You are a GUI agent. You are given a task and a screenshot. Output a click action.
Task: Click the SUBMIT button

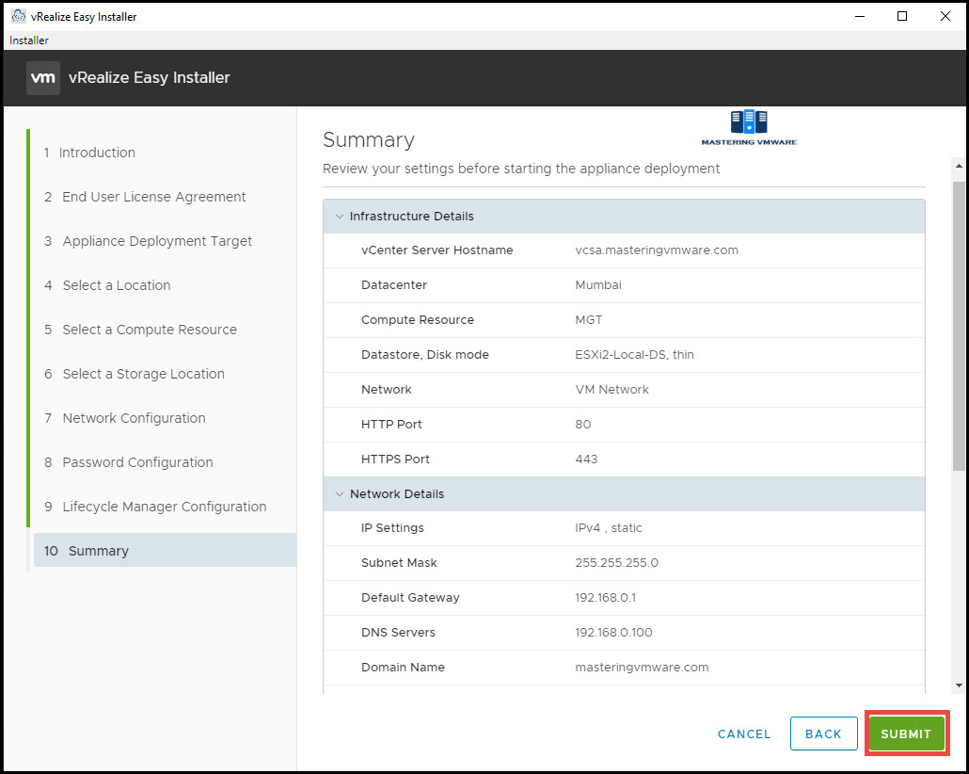pyautogui.click(x=905, y=734)
